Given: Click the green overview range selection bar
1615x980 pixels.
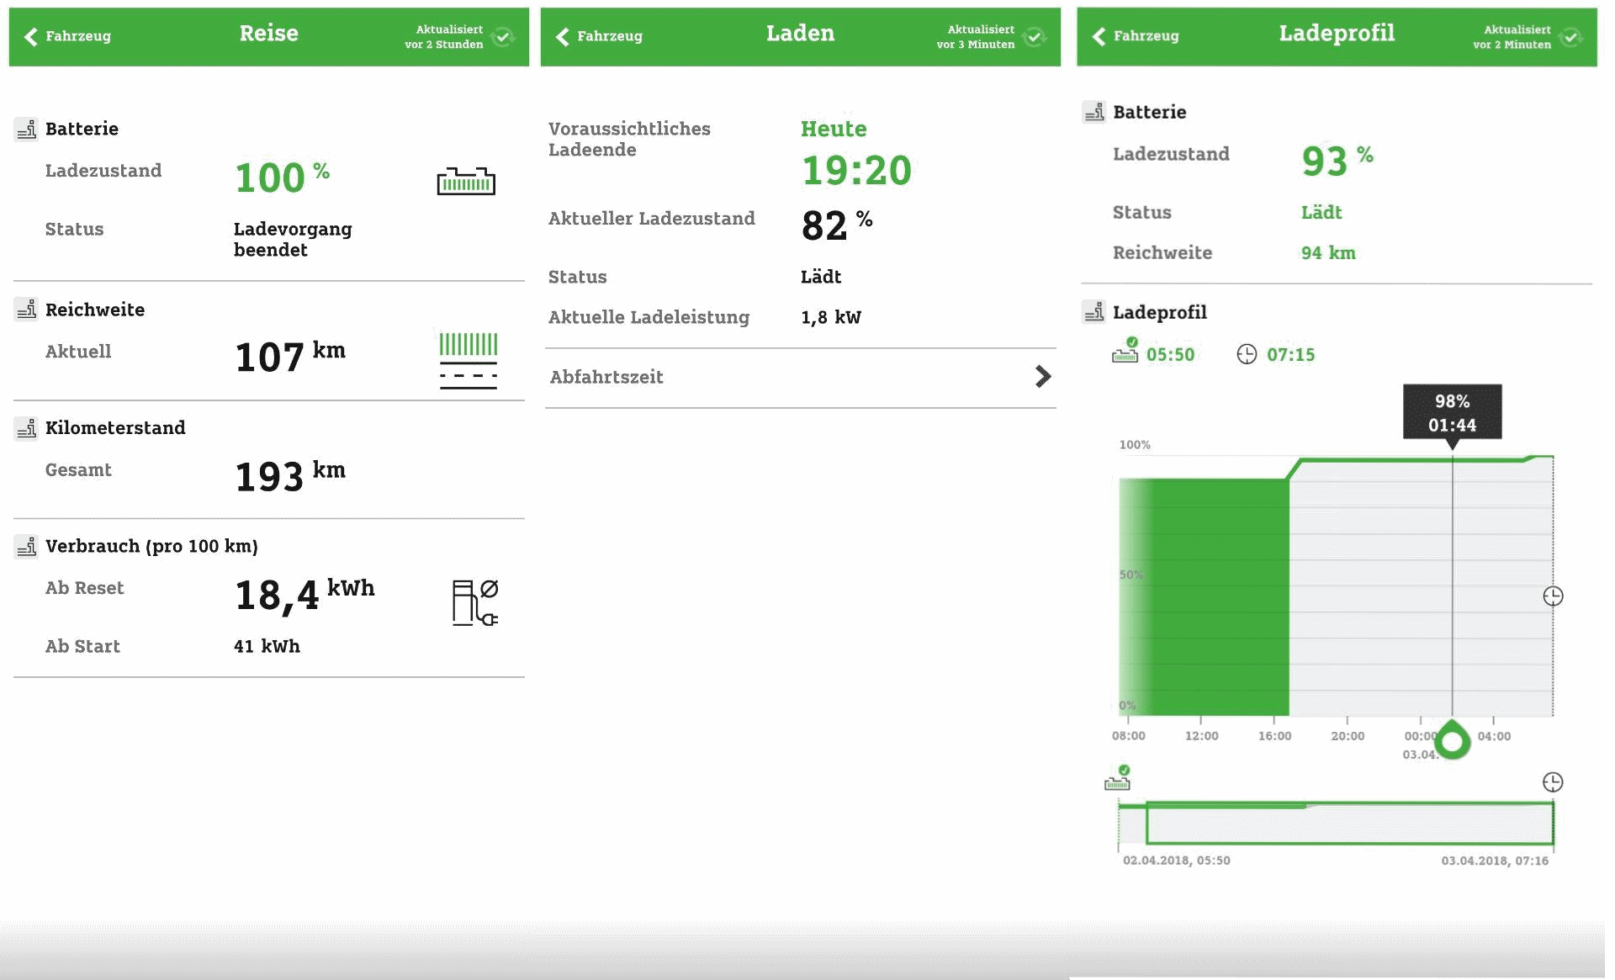Looking at the screenshot, I should tap(1349, 824).
